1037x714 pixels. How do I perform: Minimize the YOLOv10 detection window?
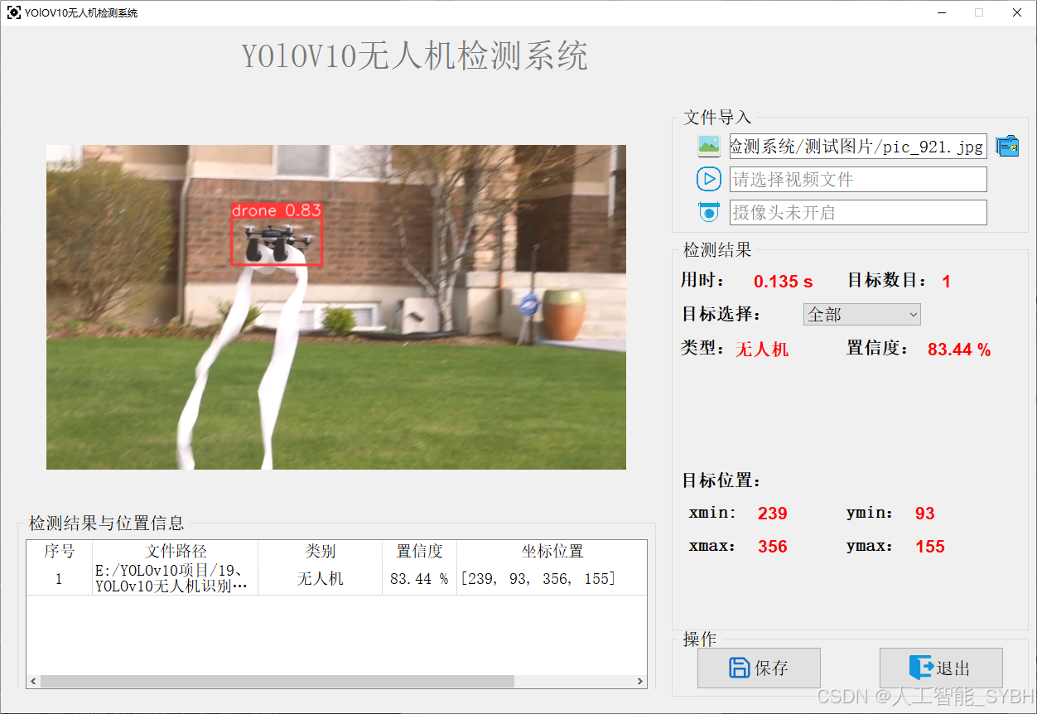point(942,12)
